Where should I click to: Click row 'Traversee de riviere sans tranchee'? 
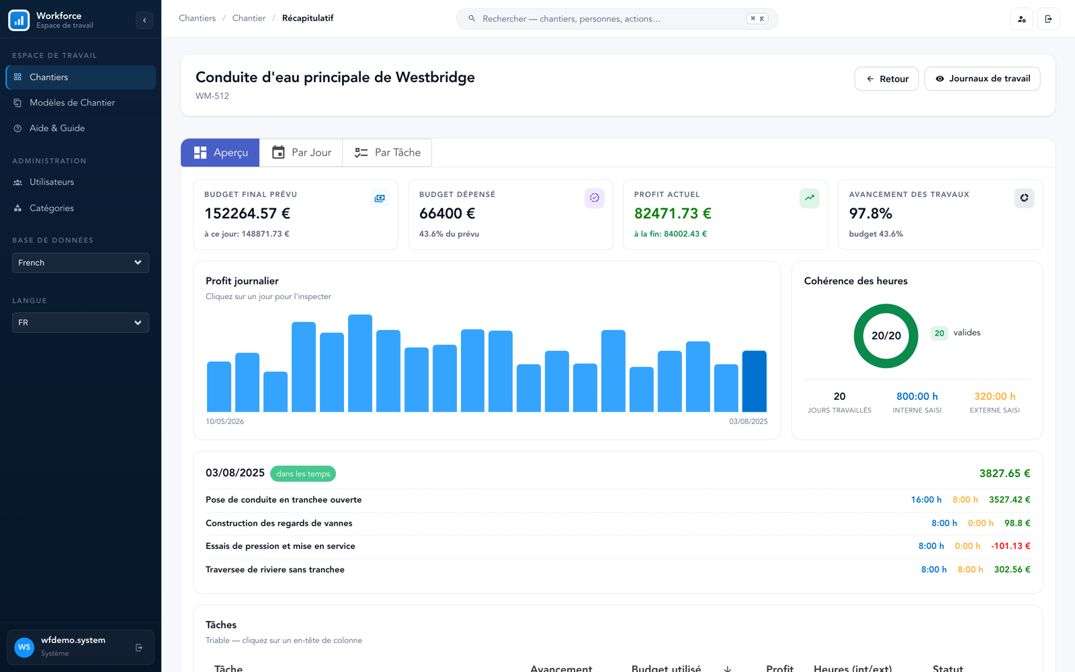pos(618,570)
